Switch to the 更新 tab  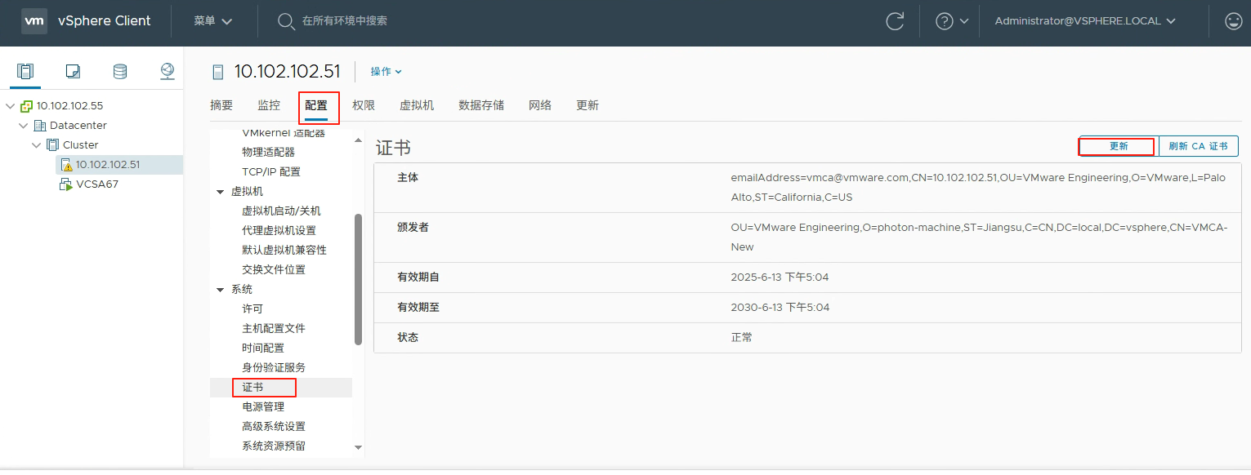click(588, 105)
